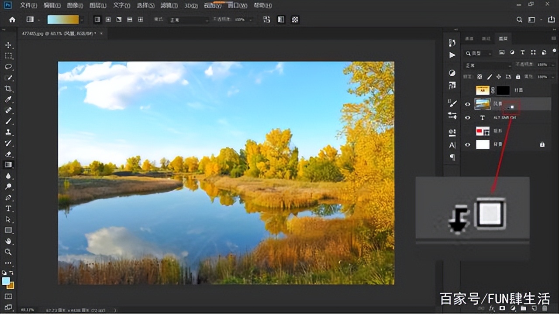Open the 3D menu
The image size is (559, 314).
click(191, 6)
